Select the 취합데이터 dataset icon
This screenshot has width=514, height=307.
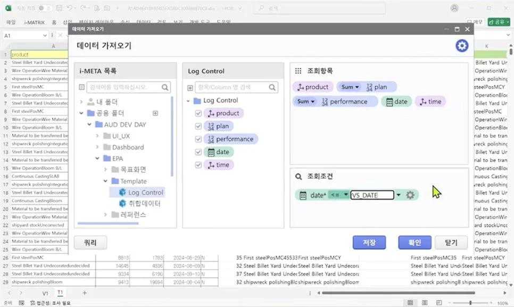pyautogui.click(x=122, y=203)
